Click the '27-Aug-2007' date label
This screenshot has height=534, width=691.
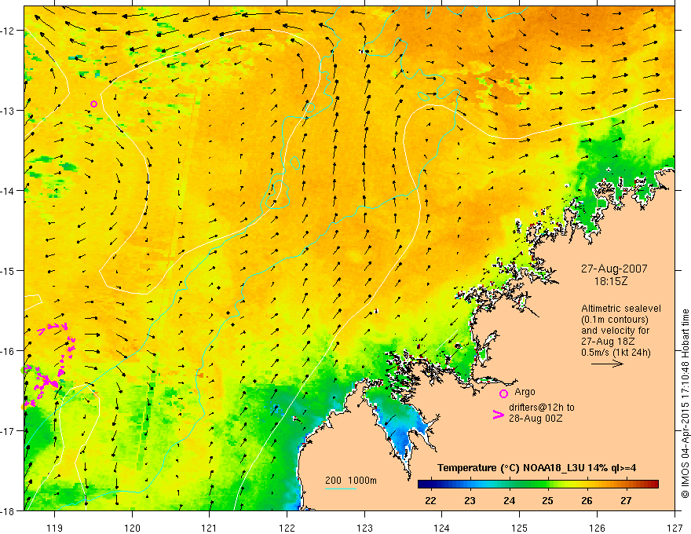click(x=614, y=269)
